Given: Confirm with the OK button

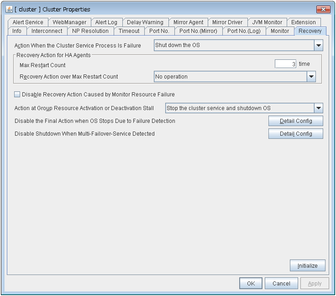Looking at the screenshot, I should [251, 283].
